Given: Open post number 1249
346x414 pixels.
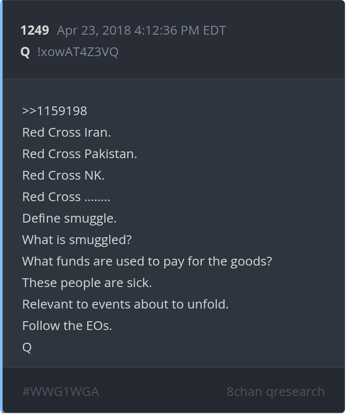Looking at the screenshot, I should click(x=35, y=30).
